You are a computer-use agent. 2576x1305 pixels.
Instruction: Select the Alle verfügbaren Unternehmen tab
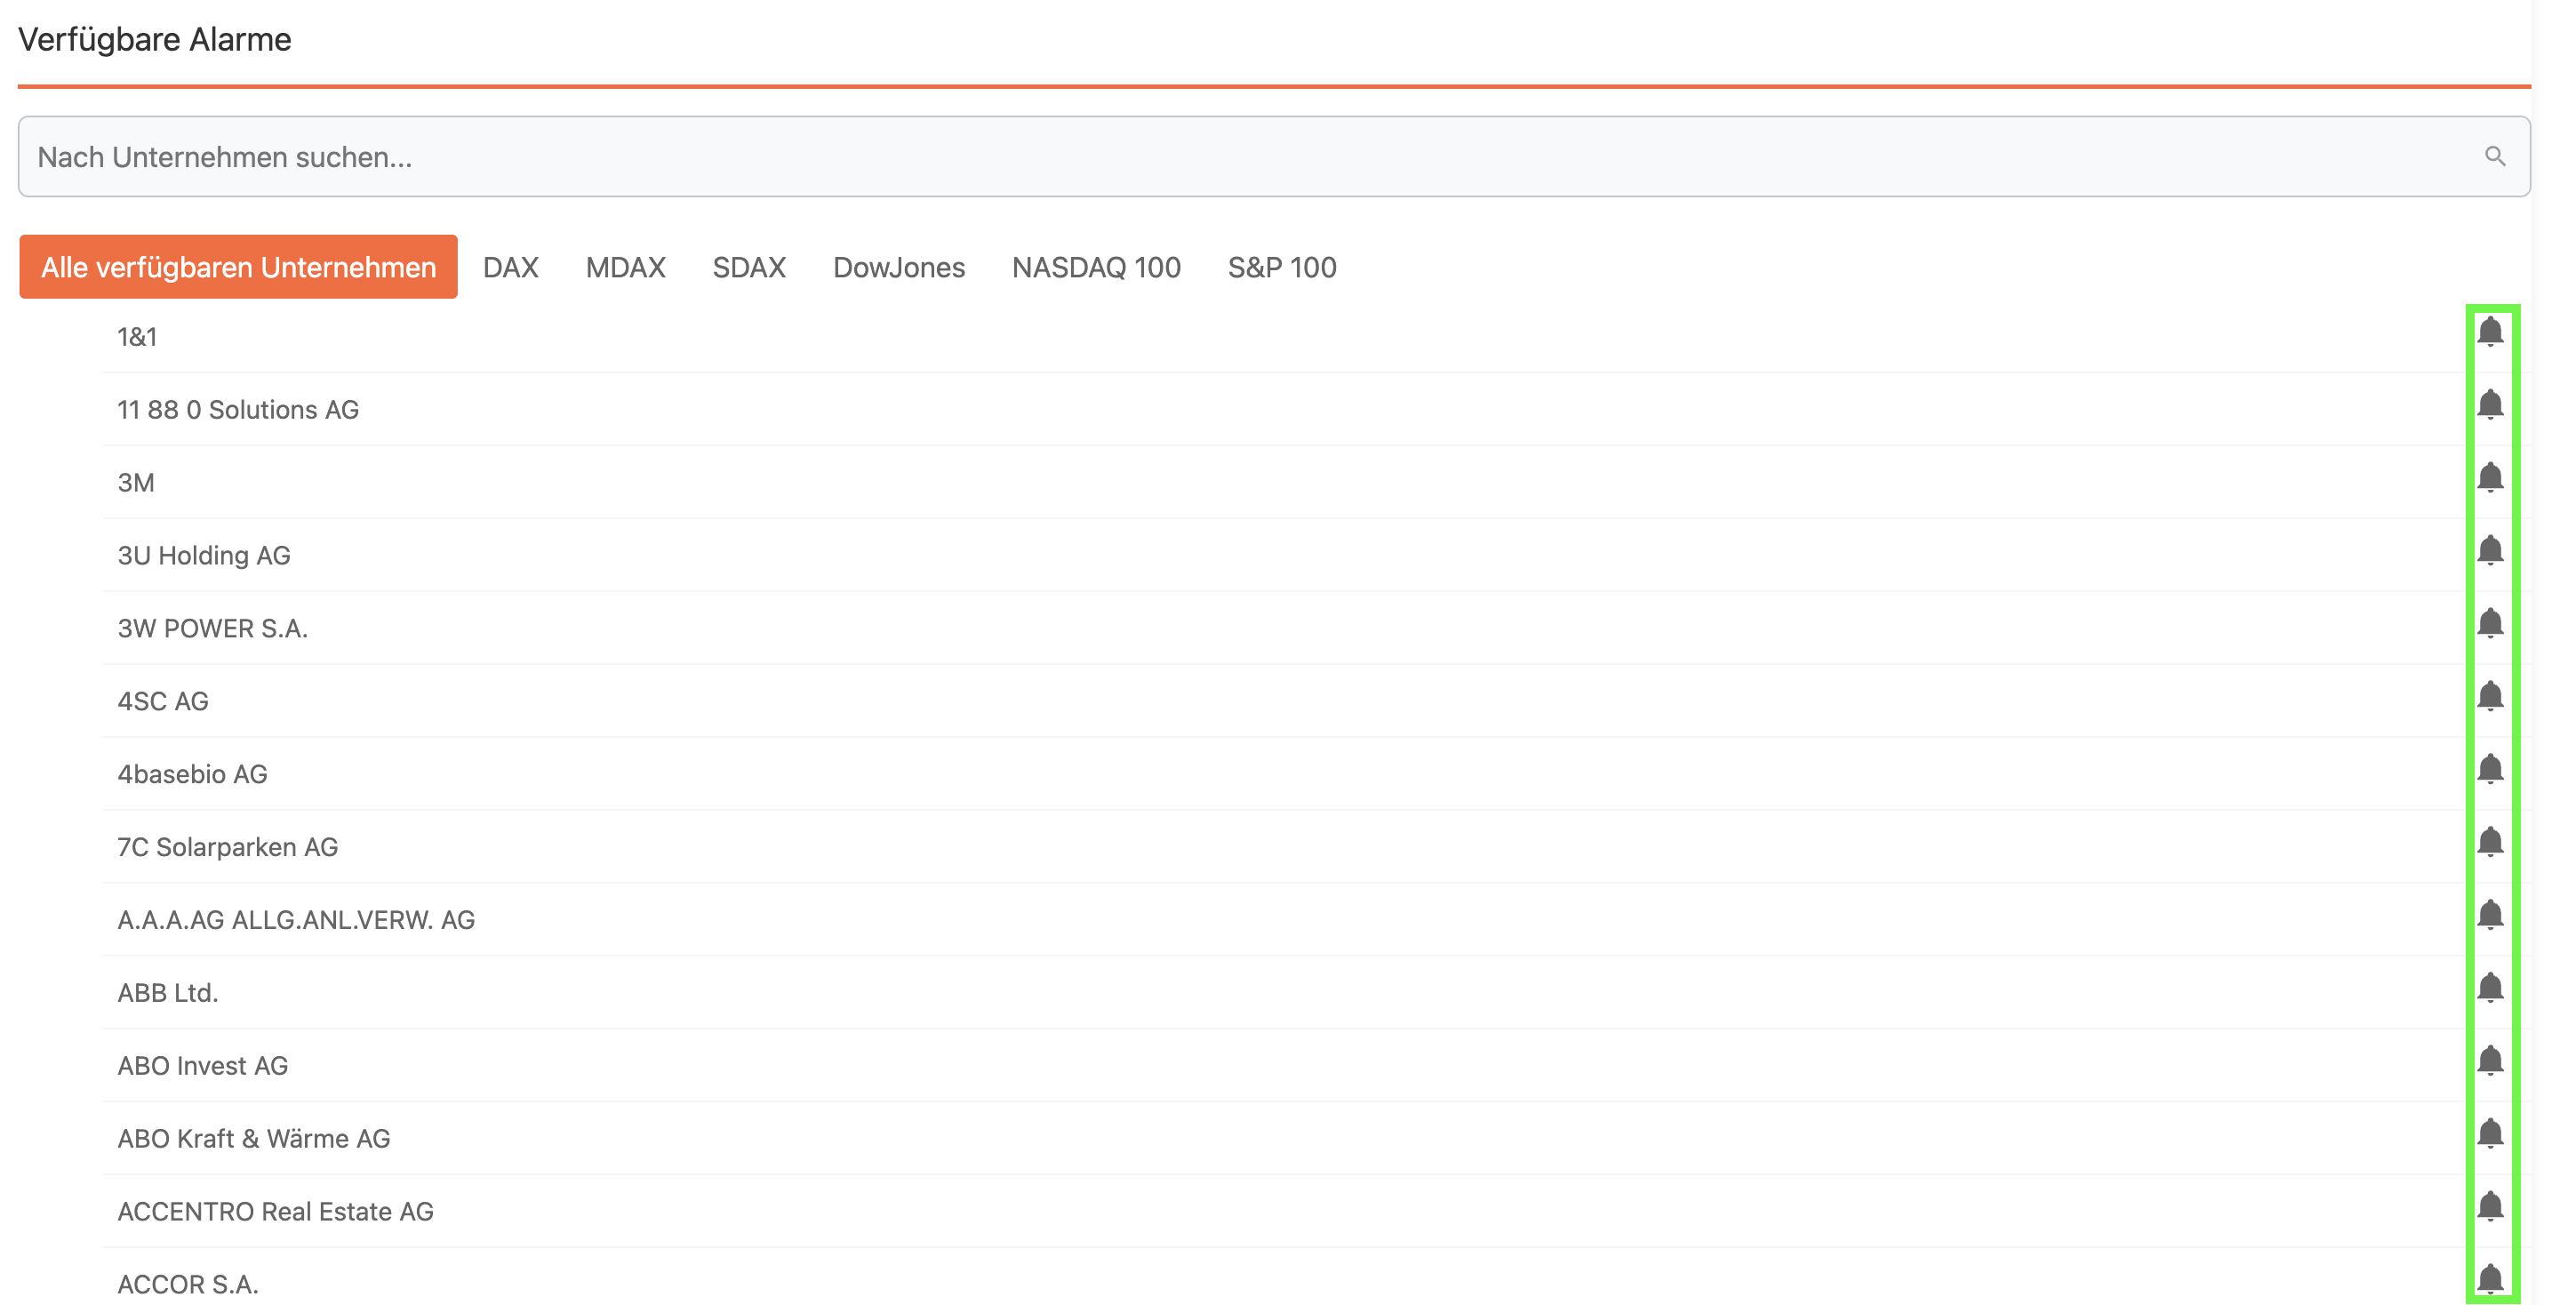(238, 267)
